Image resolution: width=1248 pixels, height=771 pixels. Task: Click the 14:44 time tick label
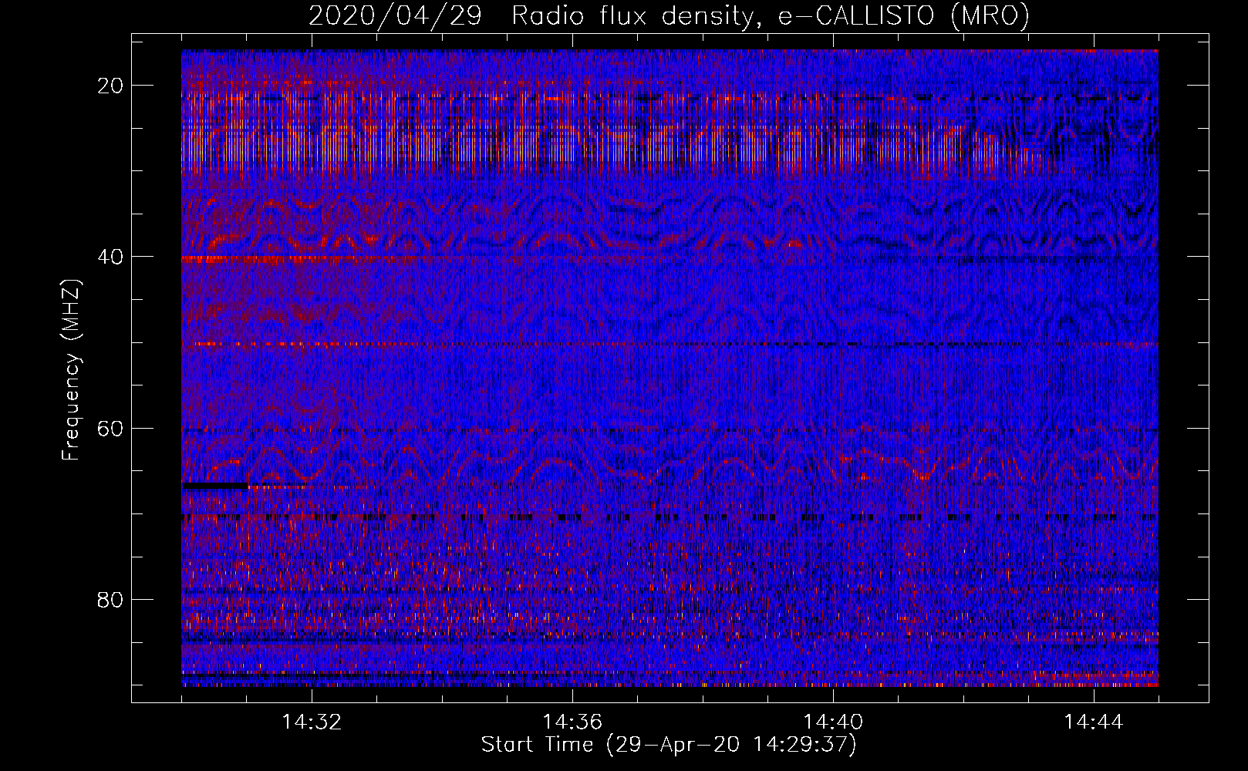tap(1094, 722)
